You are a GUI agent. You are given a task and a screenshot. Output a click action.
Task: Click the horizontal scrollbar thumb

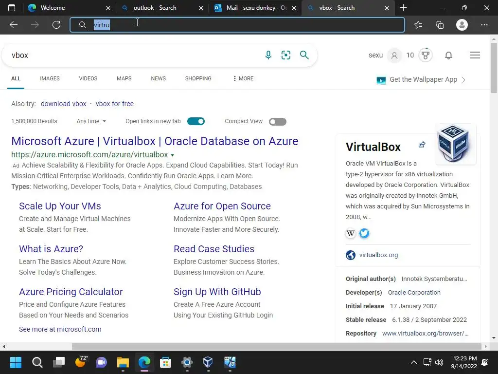click(277, 346)
